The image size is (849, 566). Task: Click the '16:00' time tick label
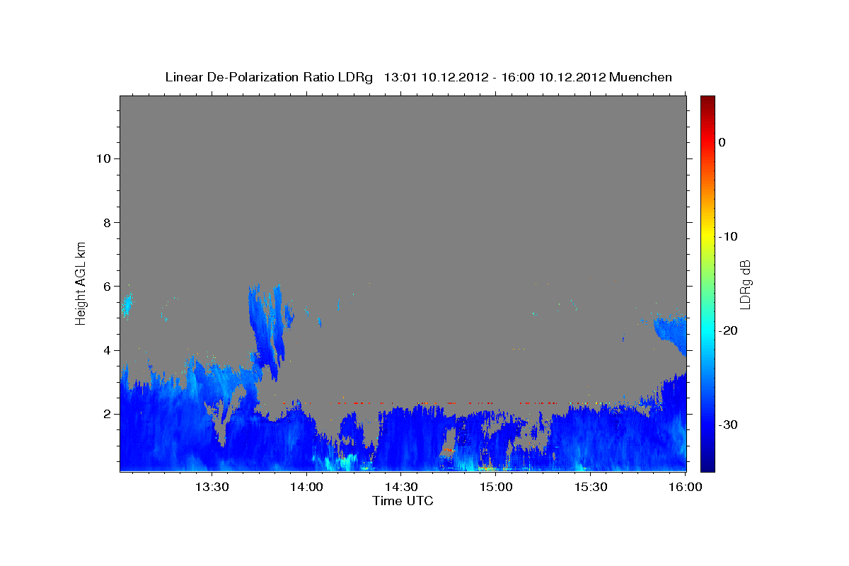point(686,487)
